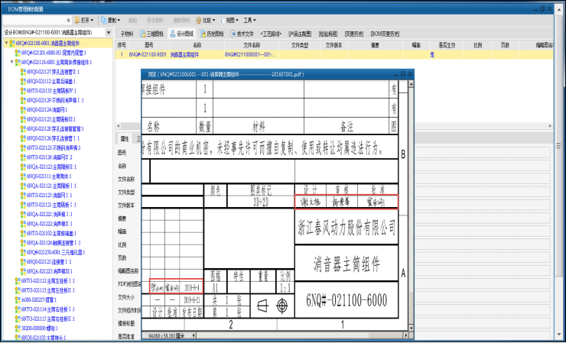The height and width of the screenshot is (343, 566).
Task: Open the 变更历史 tab
Action: tap(354, 34)
